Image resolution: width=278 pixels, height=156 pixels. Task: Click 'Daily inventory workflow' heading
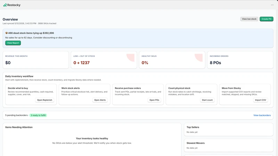(x=19, y=76)
